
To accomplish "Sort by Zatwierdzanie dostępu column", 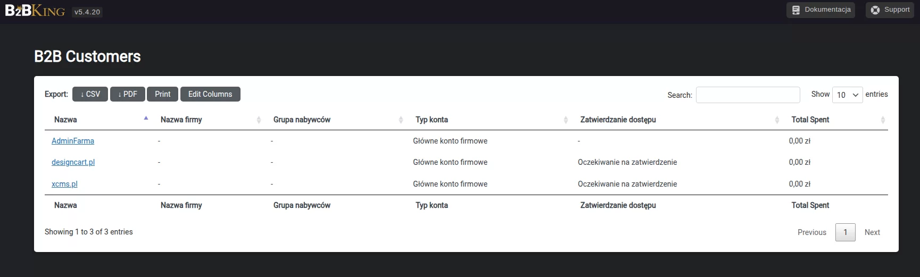I will tap(618, 120).
